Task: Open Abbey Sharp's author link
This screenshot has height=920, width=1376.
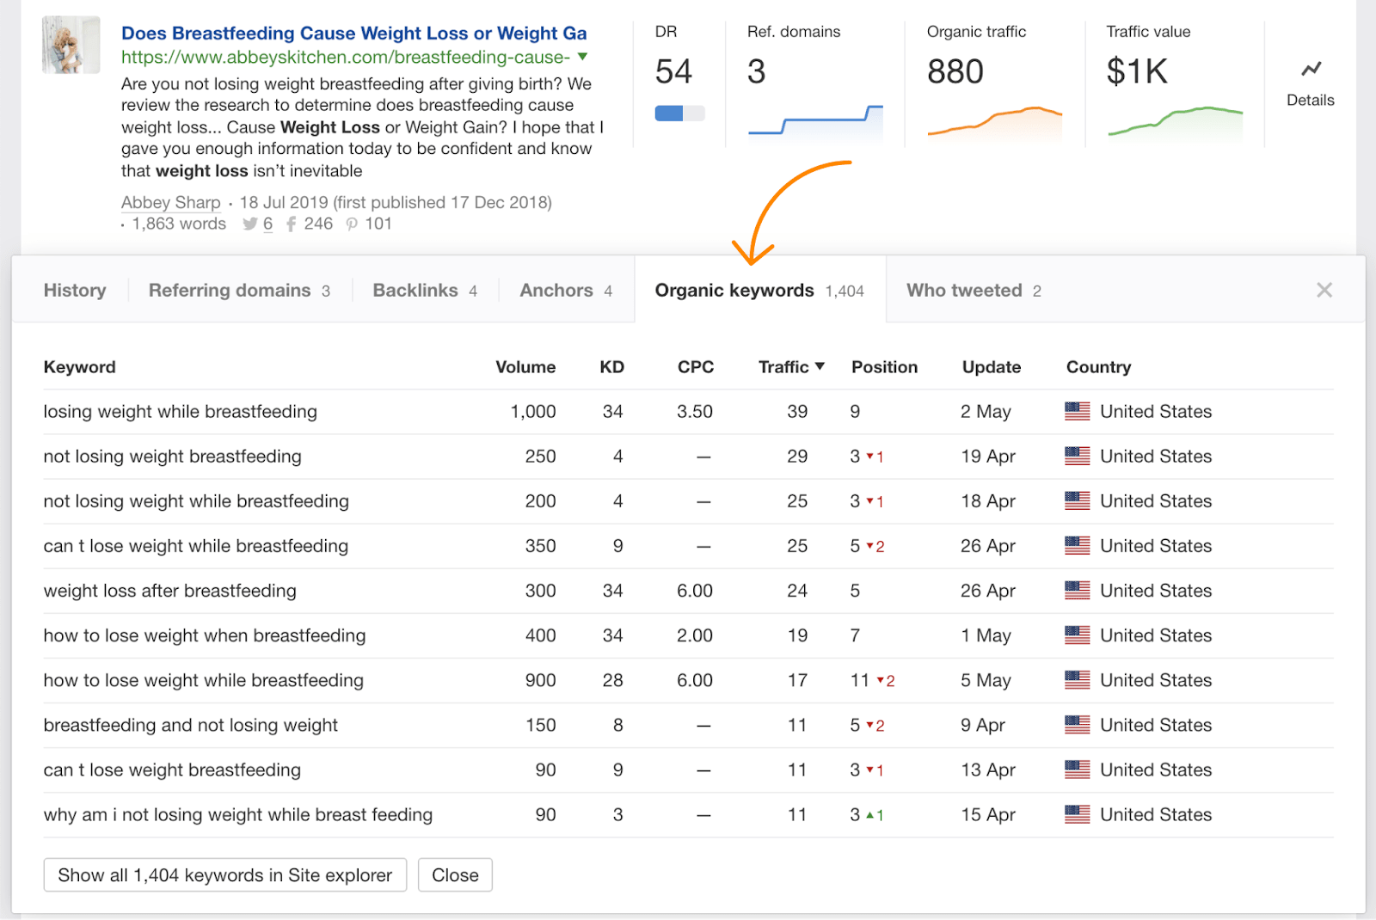Action: (170, 202)
